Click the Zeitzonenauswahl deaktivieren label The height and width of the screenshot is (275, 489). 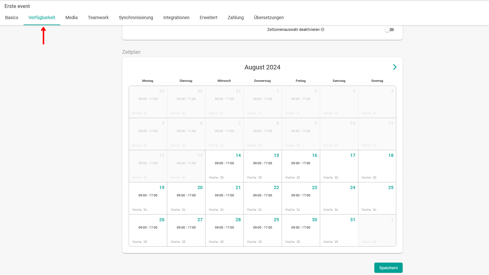tap(293, 30)
